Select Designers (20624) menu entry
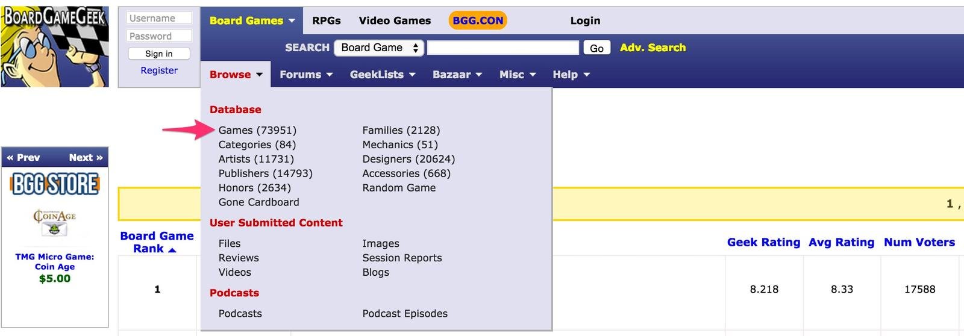Image resolution: width=964 pixels, height=336 pixels. point(408,159)
